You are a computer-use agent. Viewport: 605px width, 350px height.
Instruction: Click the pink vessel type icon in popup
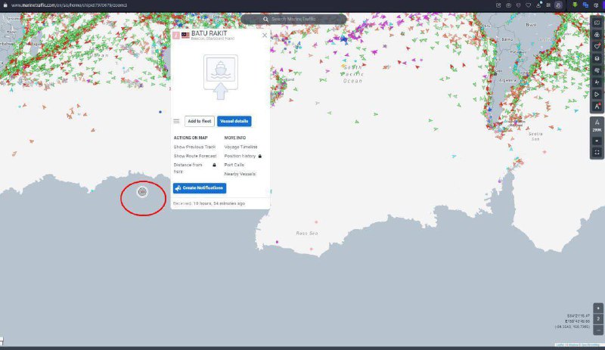pos(176,35)
